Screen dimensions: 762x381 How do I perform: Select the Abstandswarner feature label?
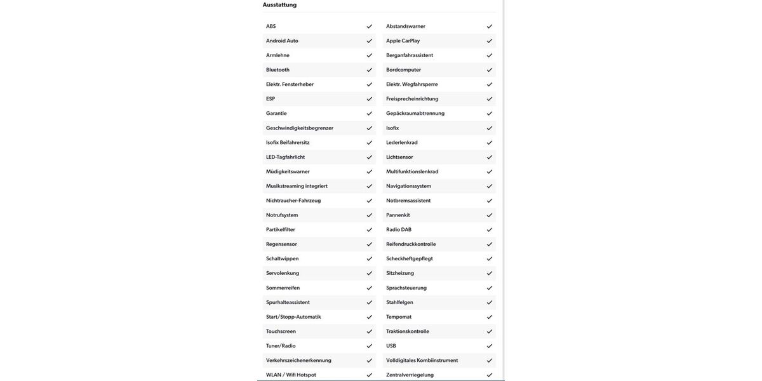pyautogui.click(x=406, y=26)
